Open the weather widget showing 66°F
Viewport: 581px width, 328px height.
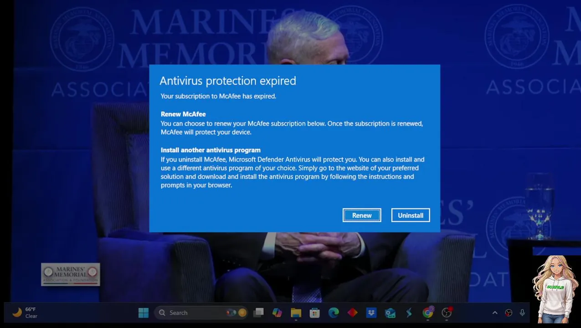25,313
